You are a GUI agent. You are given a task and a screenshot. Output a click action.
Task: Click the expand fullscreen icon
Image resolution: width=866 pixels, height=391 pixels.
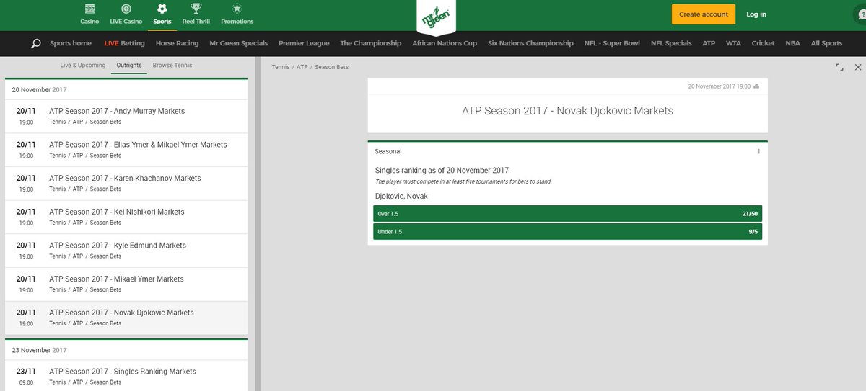click(839, 67)
